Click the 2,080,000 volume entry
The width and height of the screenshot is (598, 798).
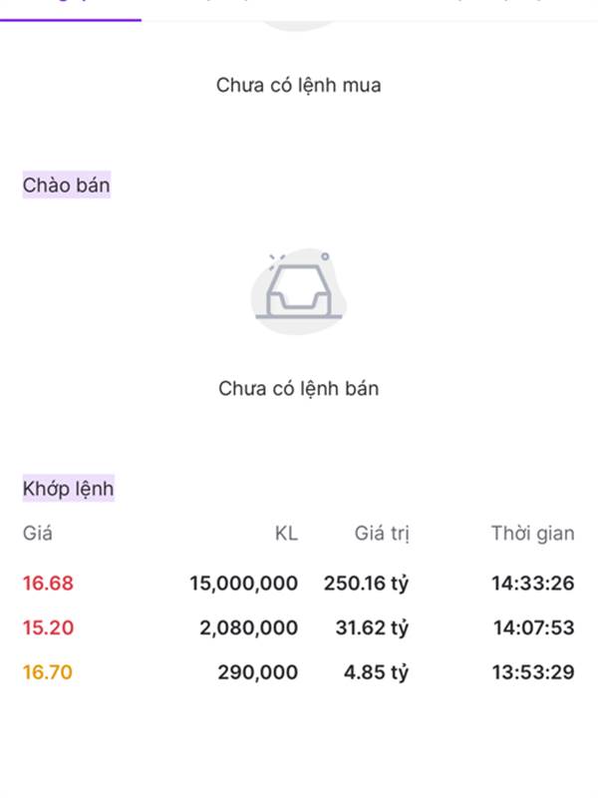(248, 628)
